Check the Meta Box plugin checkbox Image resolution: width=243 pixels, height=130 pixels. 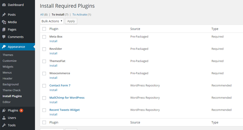pos(44,37)
